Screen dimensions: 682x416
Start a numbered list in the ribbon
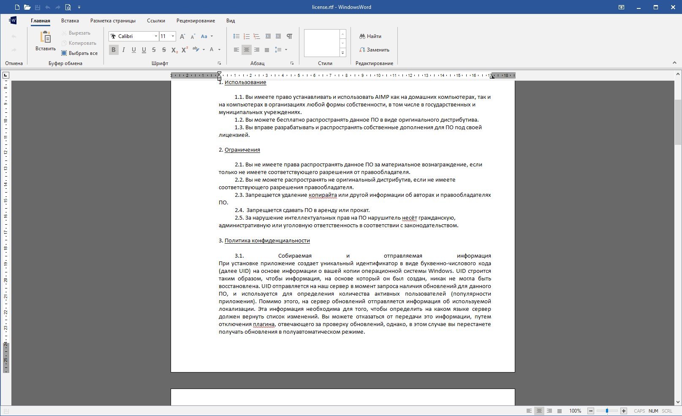[247, 36]
